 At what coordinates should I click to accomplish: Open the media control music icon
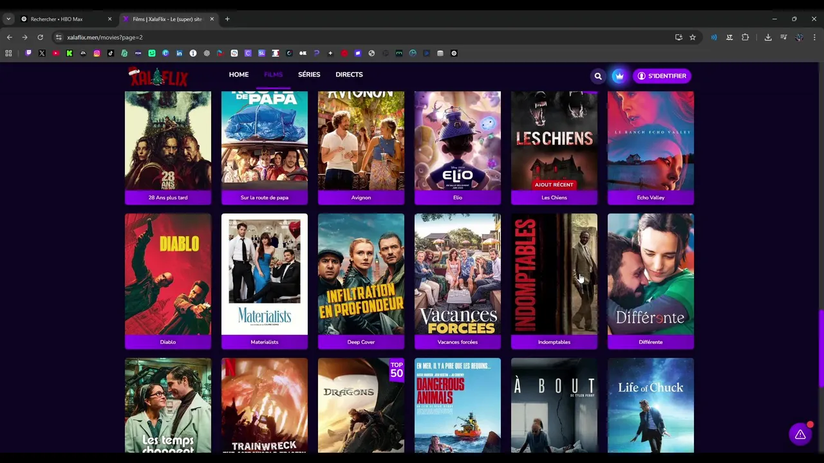coord(783,37)
